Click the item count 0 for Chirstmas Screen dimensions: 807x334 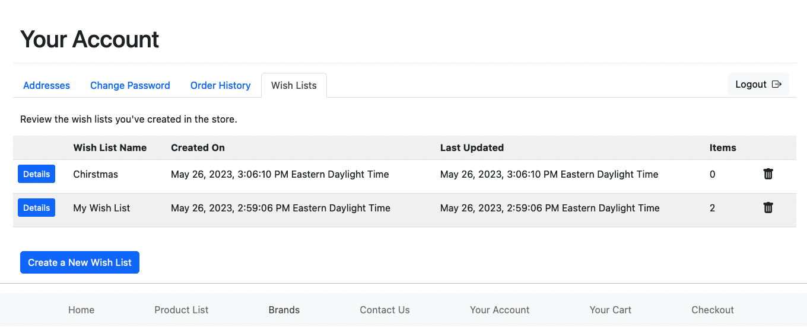pos(713,174)
